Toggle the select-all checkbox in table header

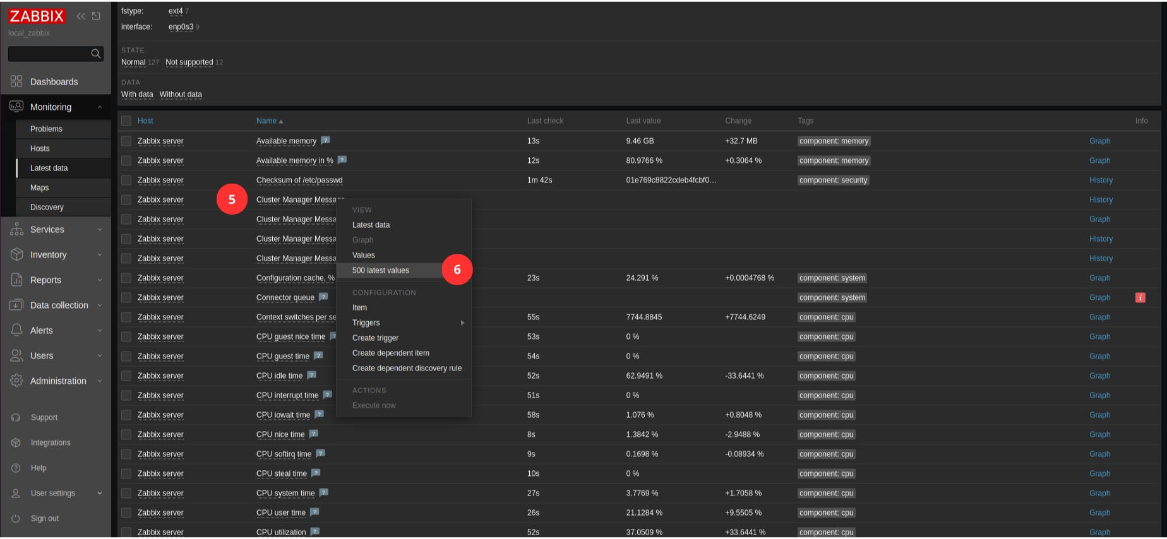point(126,121)
